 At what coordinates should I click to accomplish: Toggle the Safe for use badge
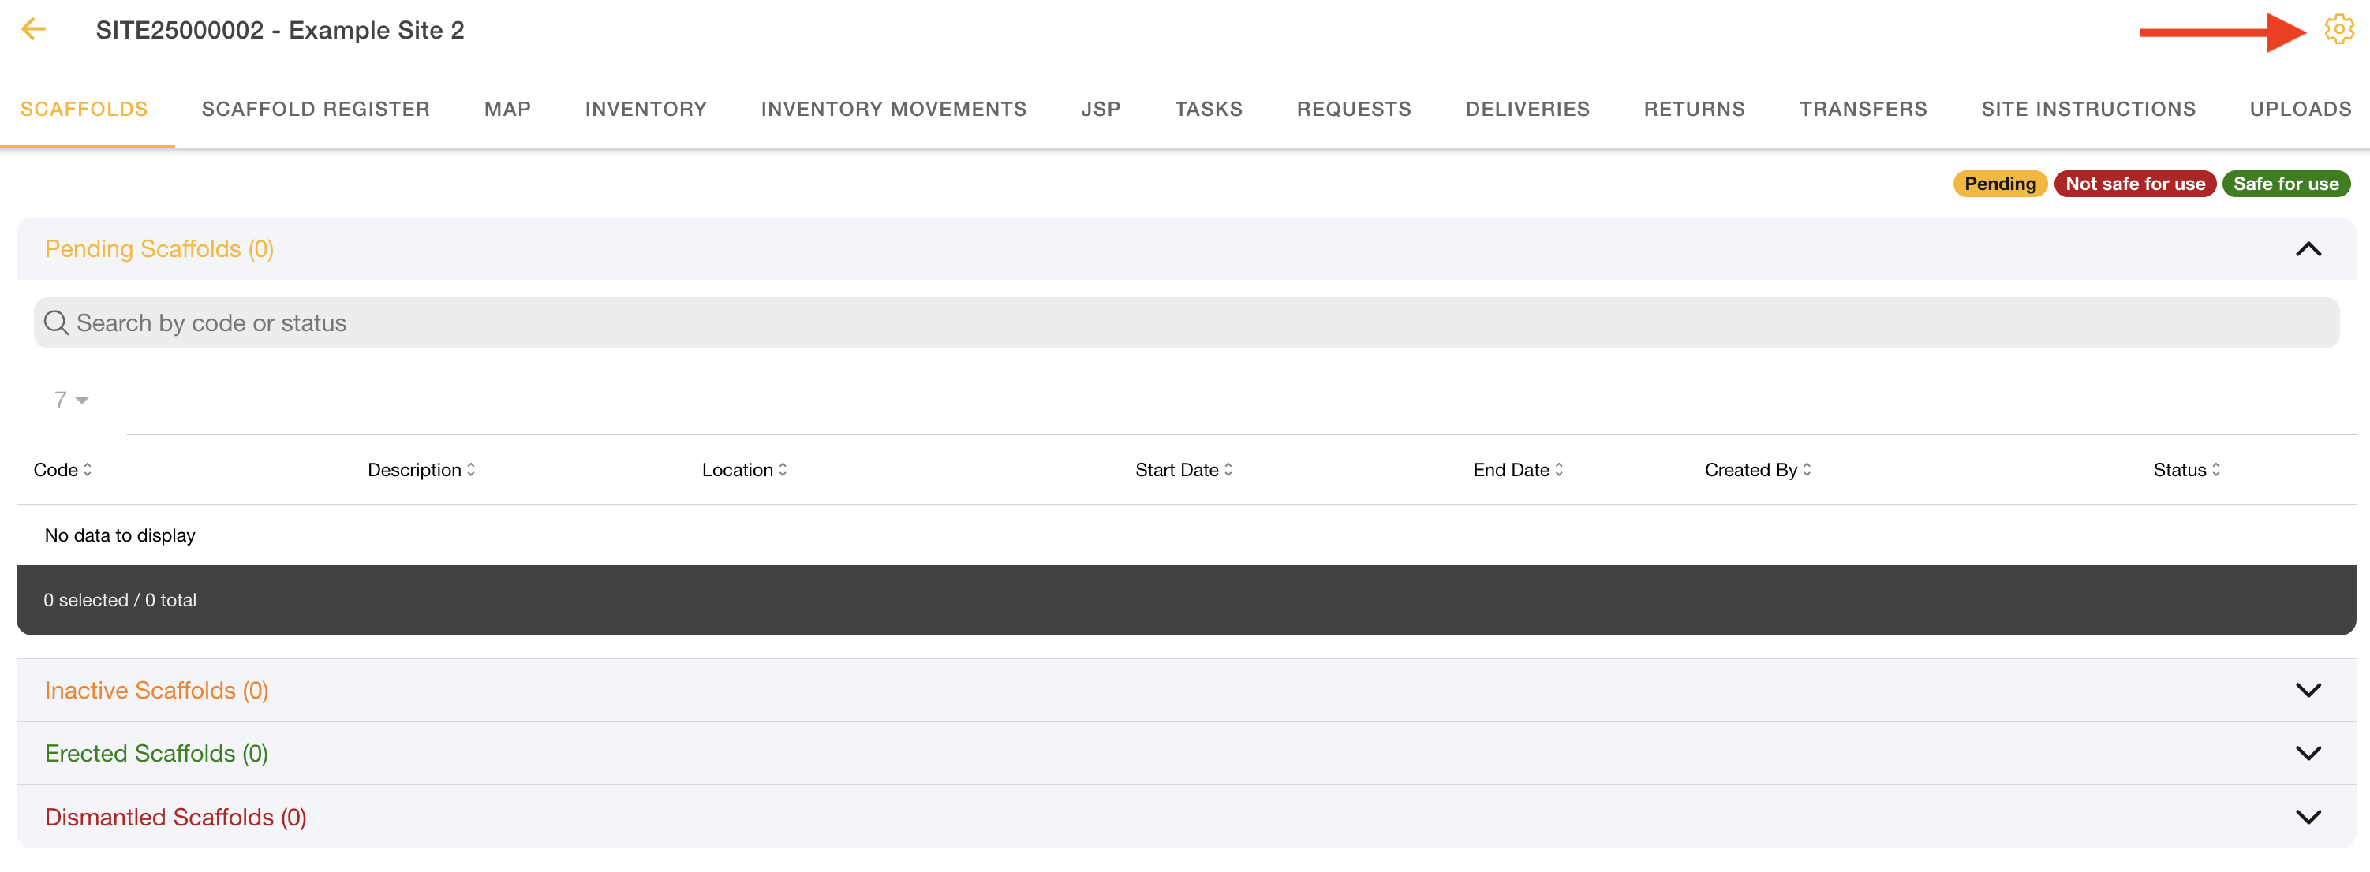point(2286,184)
